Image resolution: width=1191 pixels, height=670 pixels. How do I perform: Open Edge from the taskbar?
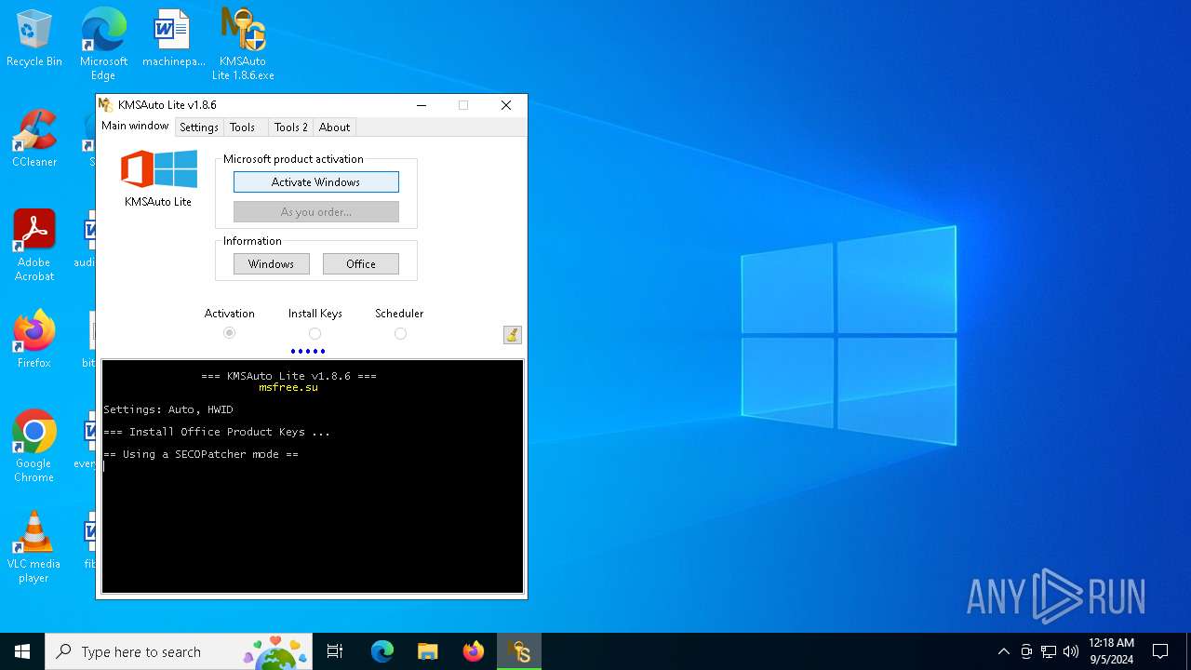click(x=382, y=651)
